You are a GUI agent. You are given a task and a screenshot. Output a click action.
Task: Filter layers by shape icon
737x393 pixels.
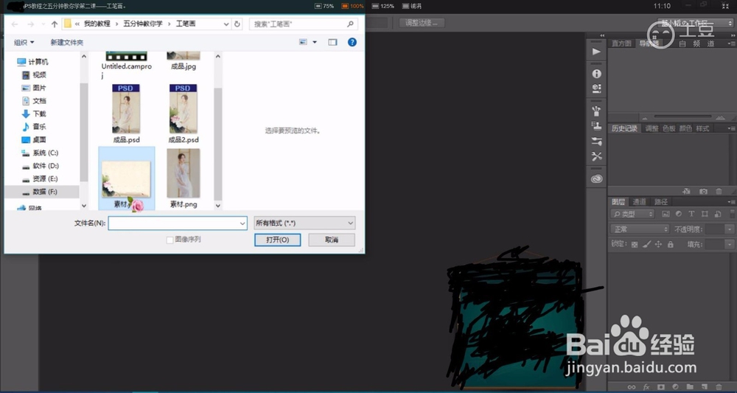click(x=705, y=214)
